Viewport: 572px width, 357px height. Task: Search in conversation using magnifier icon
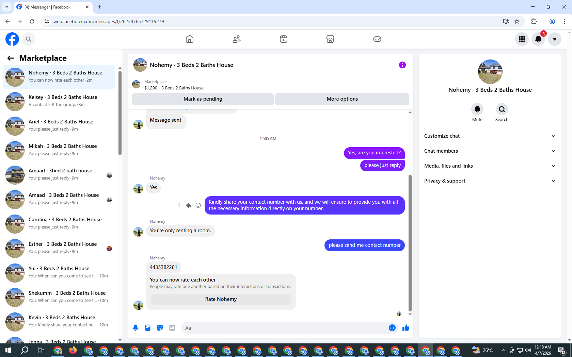(x=502, y=109)
